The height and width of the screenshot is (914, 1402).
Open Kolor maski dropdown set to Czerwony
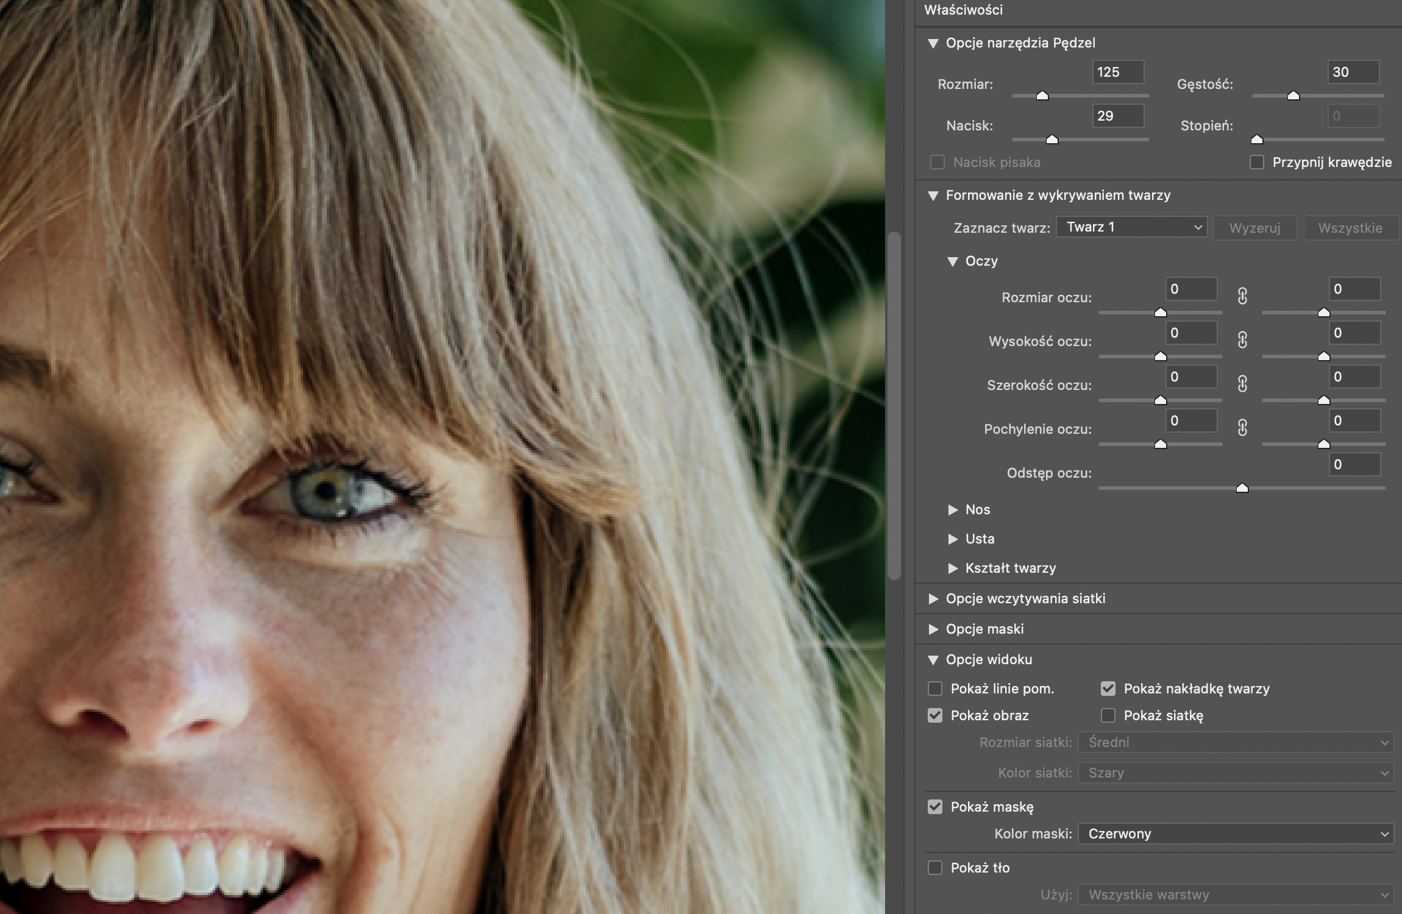(1236, 834)
